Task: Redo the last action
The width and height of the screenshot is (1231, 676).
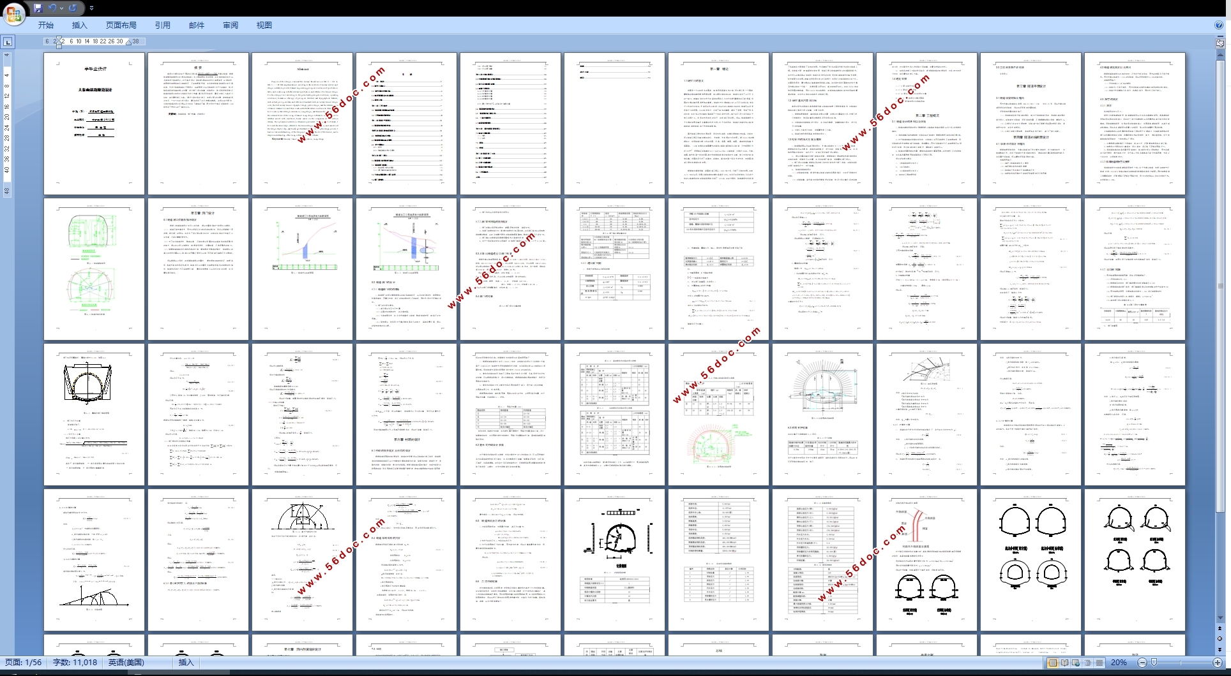Action: 73,8
